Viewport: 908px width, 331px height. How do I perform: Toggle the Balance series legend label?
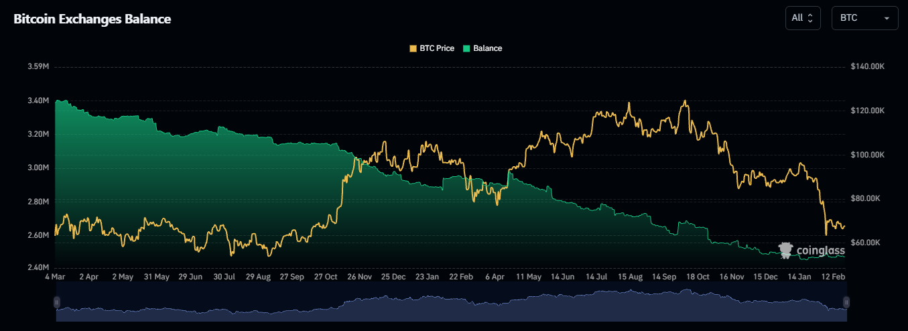(487, 48)
